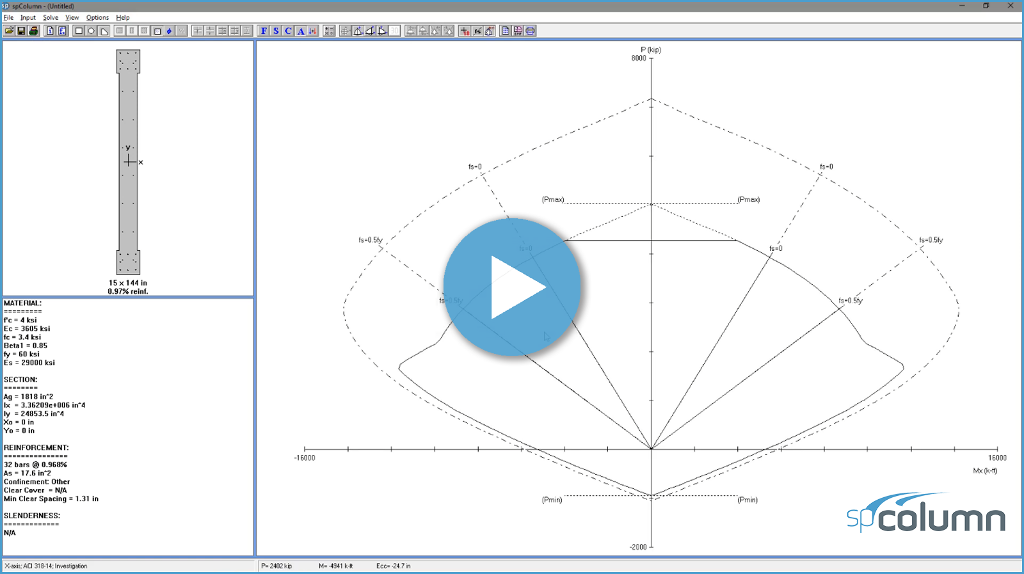Click the '0.97% reinf.' label
The width and height of the screenshot is (1024, 574).
[128, 291]
